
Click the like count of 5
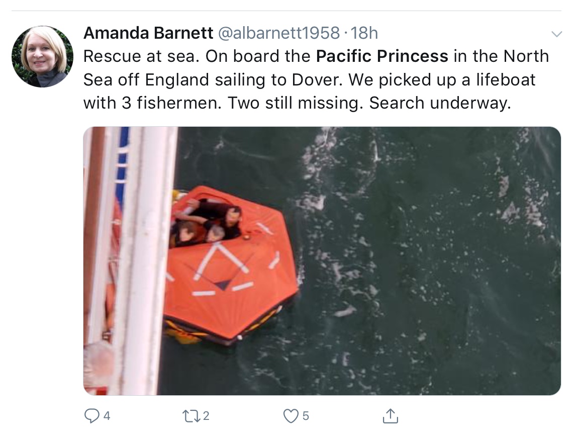click(306, 416)
